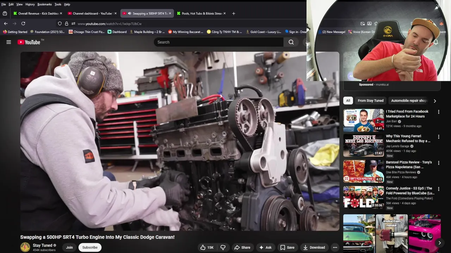The image size is (451, 253).
Task: Click the padlock site security icon
Action: (66, 24)
